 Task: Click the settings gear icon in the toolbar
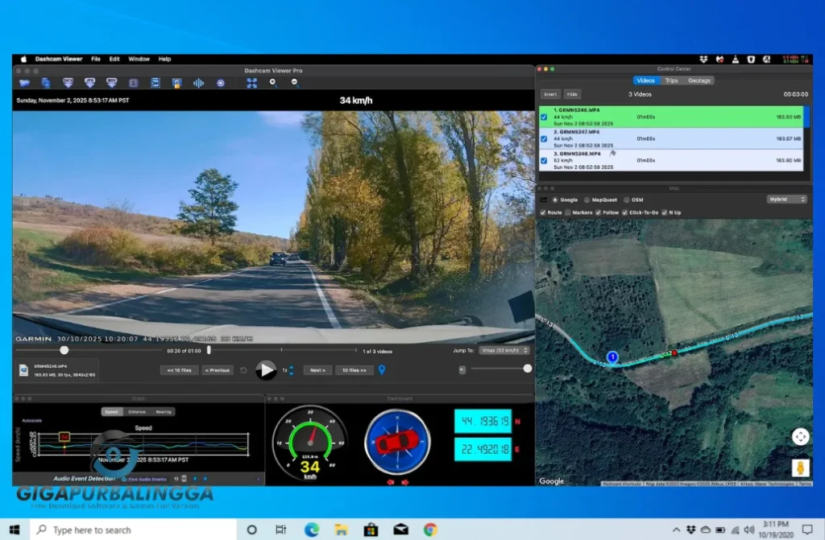click(220, 83)
